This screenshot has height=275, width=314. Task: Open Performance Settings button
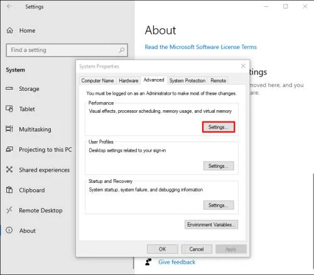click(x=219, y=127)
